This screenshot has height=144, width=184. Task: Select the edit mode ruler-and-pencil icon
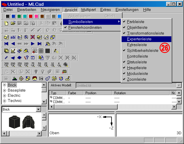pos(13,51)
